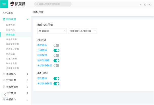
Task: Collapse the 网页设置 section chevron
Action: [x=28, y=19]
